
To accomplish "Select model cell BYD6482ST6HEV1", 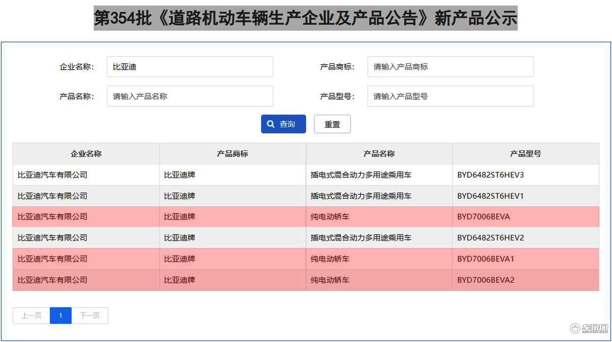I will tap(490, 196).
